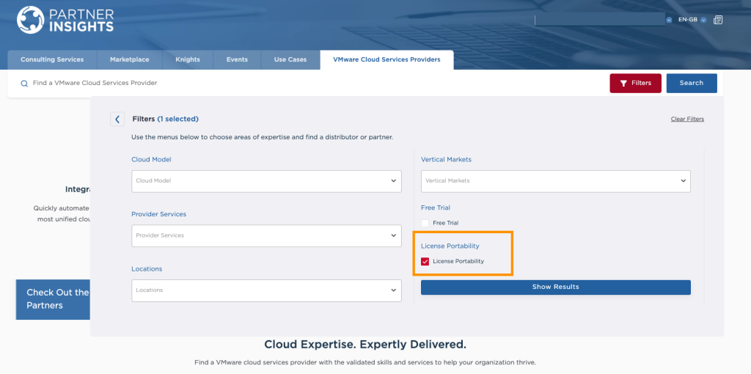The width and height of the screenshot is (751, 374).
Task: Click the red Filters button
Action: [x=635, y=83]
